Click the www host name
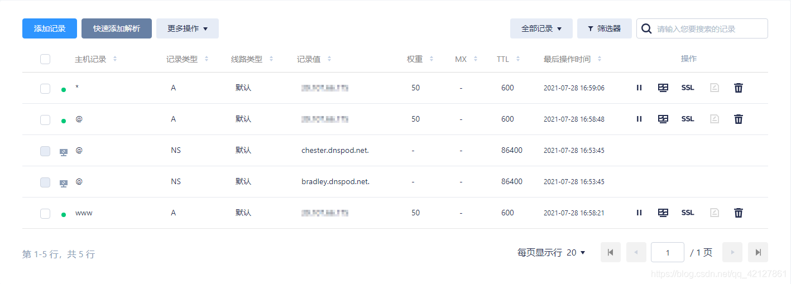The image size is (791, 284). point(84,213)
